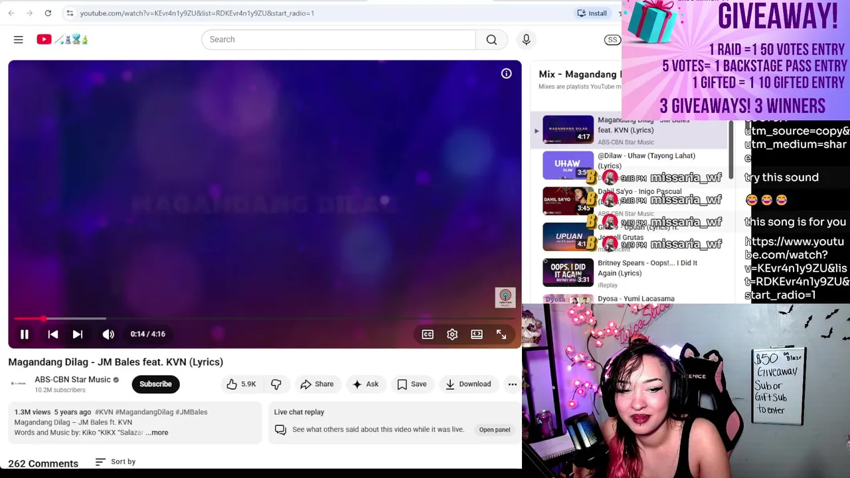
Task: Reload the page in the browser
Action: (x=48, y=13)
